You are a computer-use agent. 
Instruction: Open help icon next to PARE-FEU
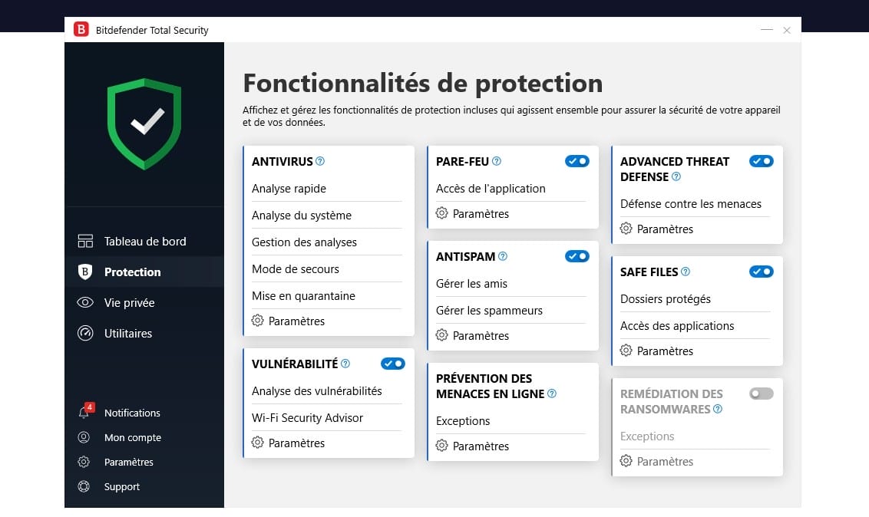pyautogui.click(x=497, y=161)
